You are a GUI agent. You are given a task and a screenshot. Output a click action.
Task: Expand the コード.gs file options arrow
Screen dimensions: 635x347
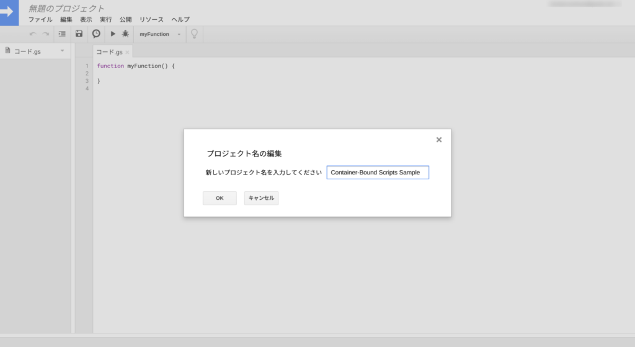pyautogui.click(x=62, y=51)
